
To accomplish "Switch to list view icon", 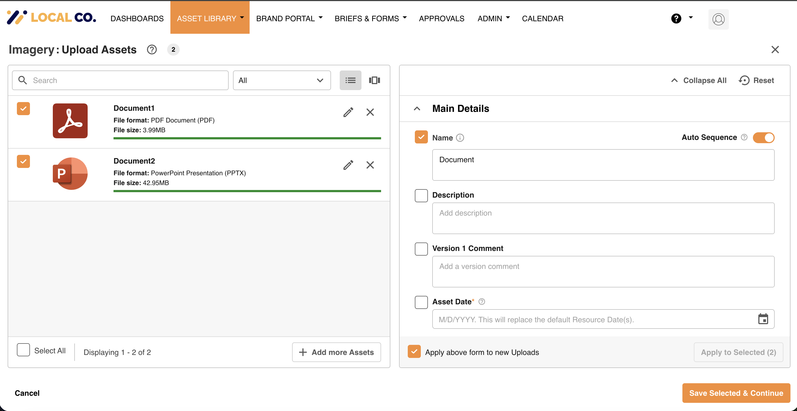I will click(350, 81).
